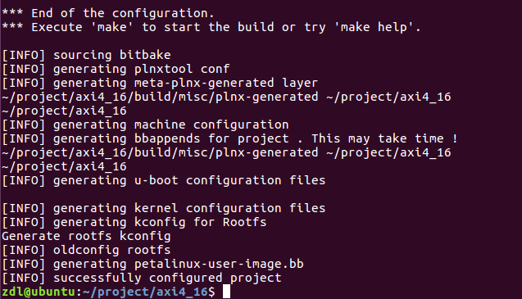Click the word 'Execute' in the output
The image size is (522, 299).
point(57,27)
